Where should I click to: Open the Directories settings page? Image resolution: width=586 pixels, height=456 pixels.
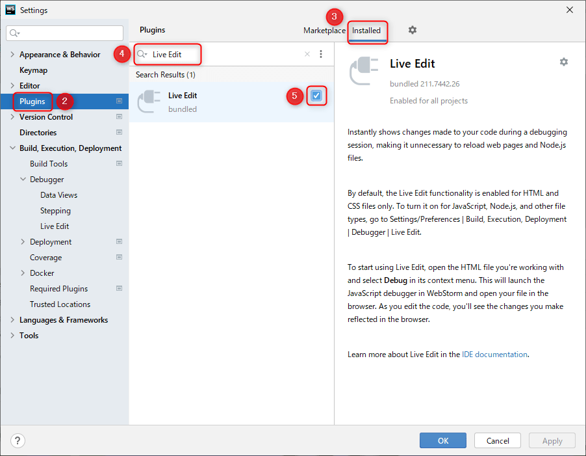(x=38, y=133)
